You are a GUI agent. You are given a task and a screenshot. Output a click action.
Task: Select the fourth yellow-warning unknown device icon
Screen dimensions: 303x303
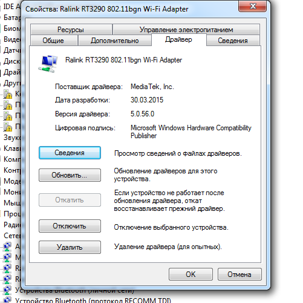[x=8, y=127]
